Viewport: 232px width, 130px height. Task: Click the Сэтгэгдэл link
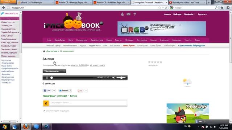pos(62,96)
